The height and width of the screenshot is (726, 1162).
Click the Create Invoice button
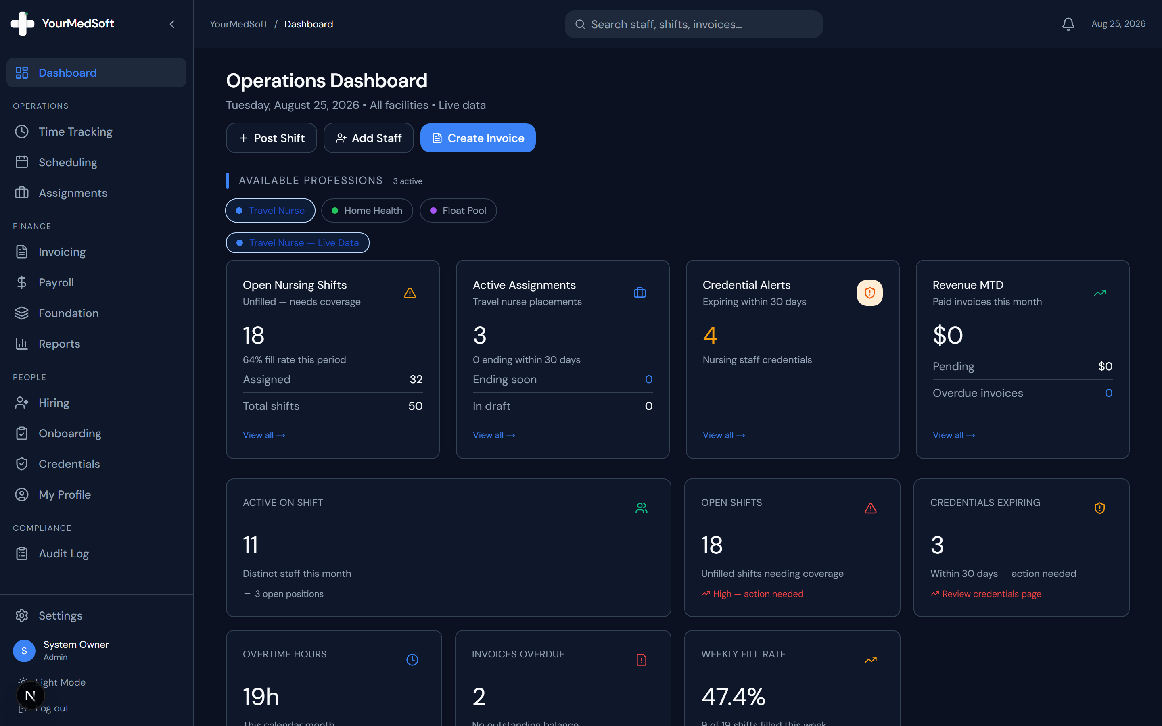(478, 138)
